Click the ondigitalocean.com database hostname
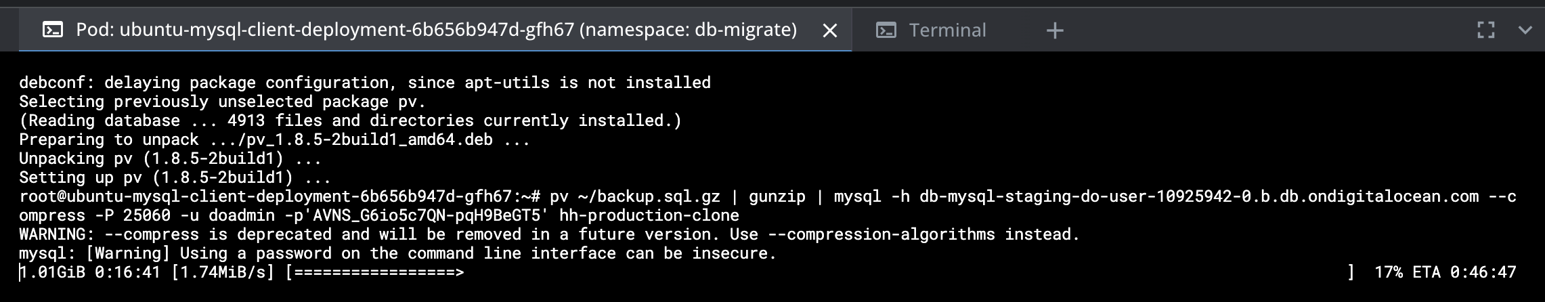 coord(1198,196)
